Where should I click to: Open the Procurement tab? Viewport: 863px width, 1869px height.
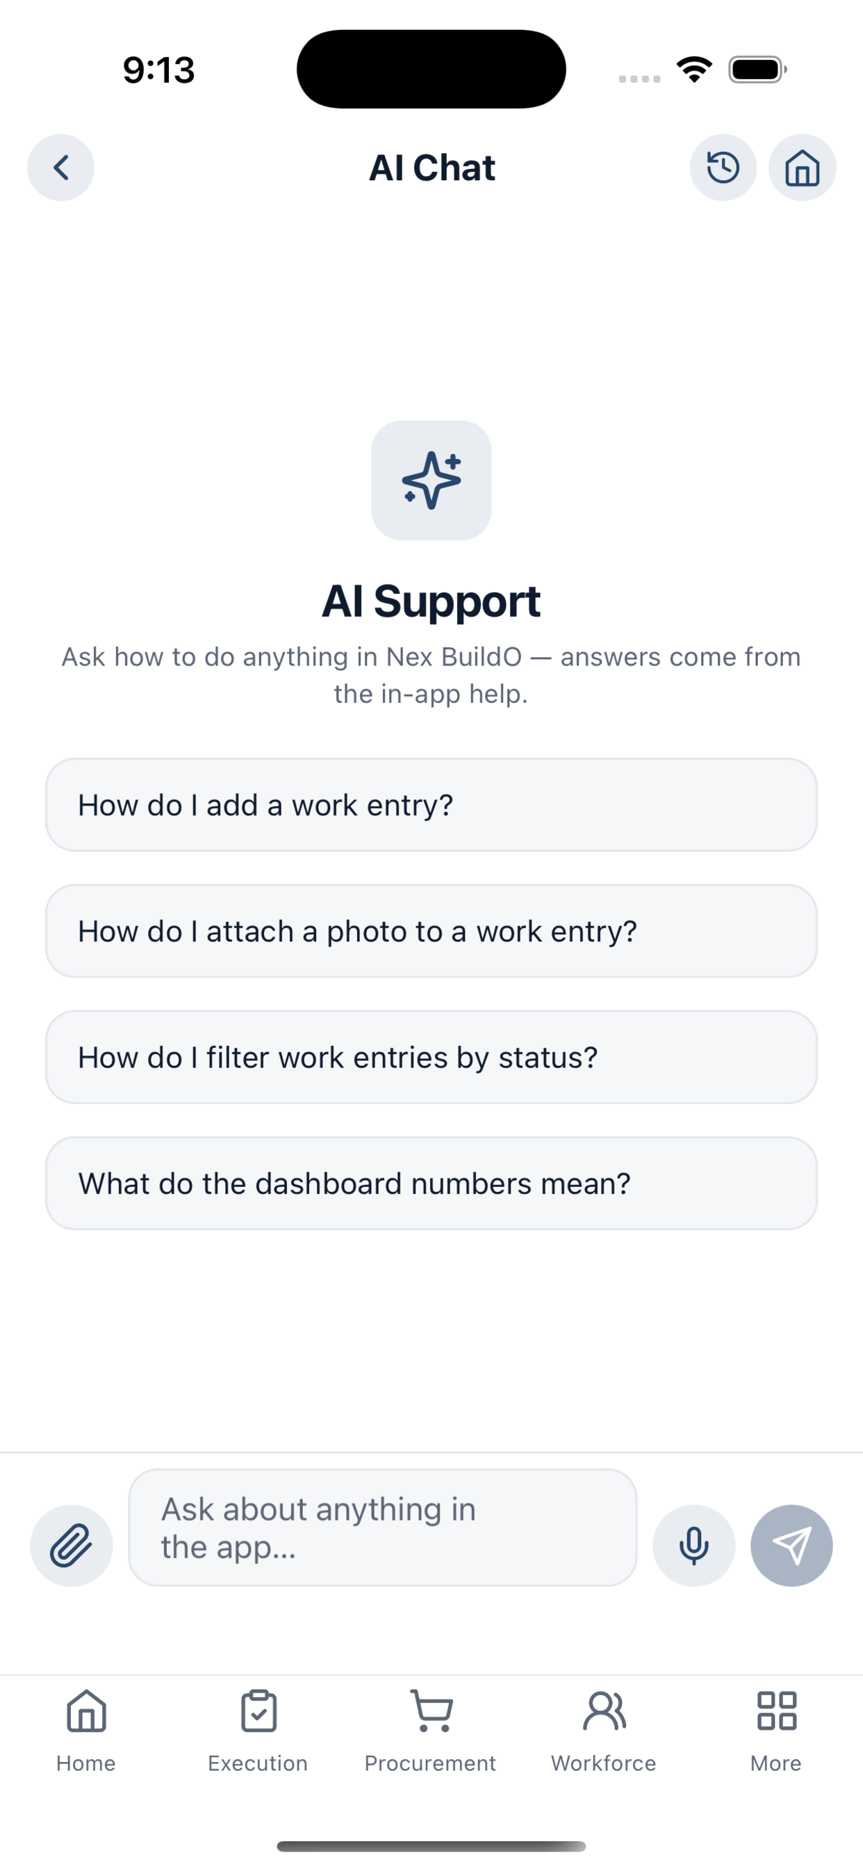tap(431, 1731)
